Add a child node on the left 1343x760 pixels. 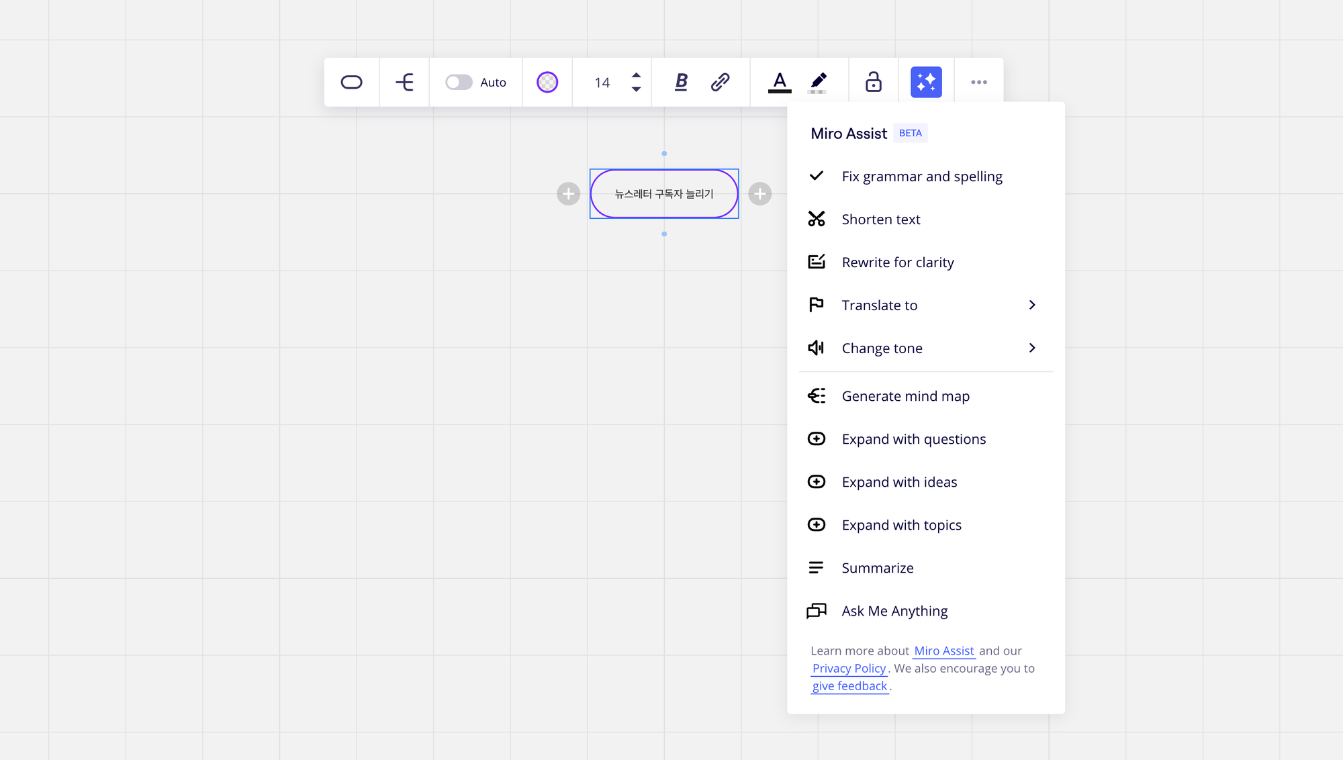click(568, 194)
